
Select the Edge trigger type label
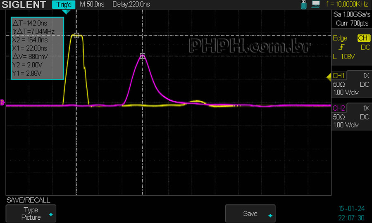[340, 38]
